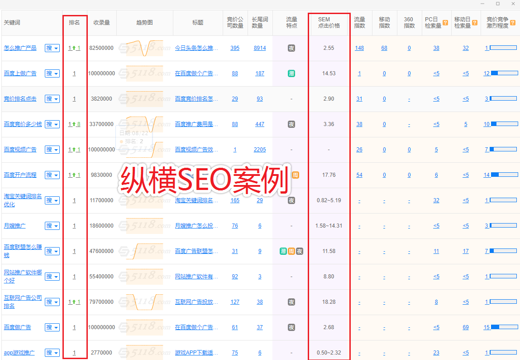Click the competition bar in 百度做广告 row
The image size is (520, 360).
coord(504,327)
